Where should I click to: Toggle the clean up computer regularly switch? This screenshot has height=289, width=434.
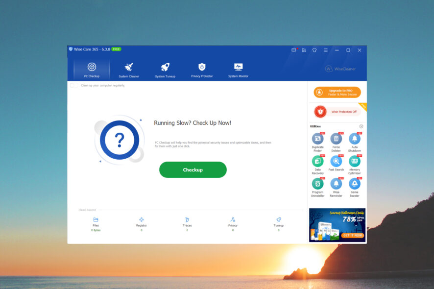[x=74, y=85]
